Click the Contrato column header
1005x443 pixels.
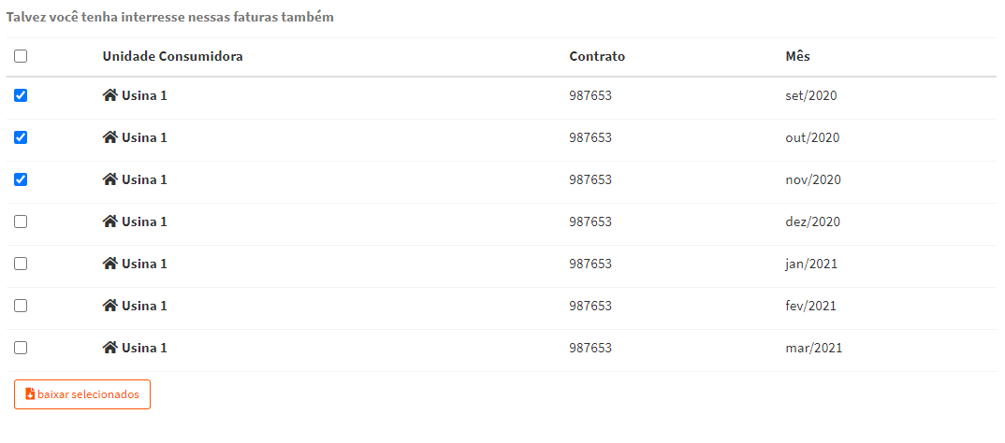[597, 56]
